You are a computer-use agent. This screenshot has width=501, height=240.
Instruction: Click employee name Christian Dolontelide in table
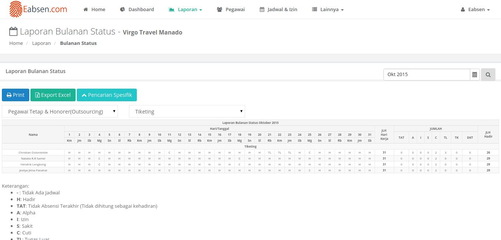[x=33, y=152]
